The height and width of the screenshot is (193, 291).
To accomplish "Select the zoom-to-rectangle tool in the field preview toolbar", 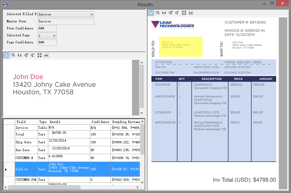I will click(x=13, y=55).
